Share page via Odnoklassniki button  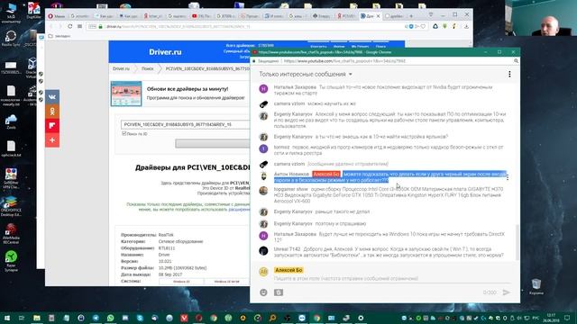(52, 112)
